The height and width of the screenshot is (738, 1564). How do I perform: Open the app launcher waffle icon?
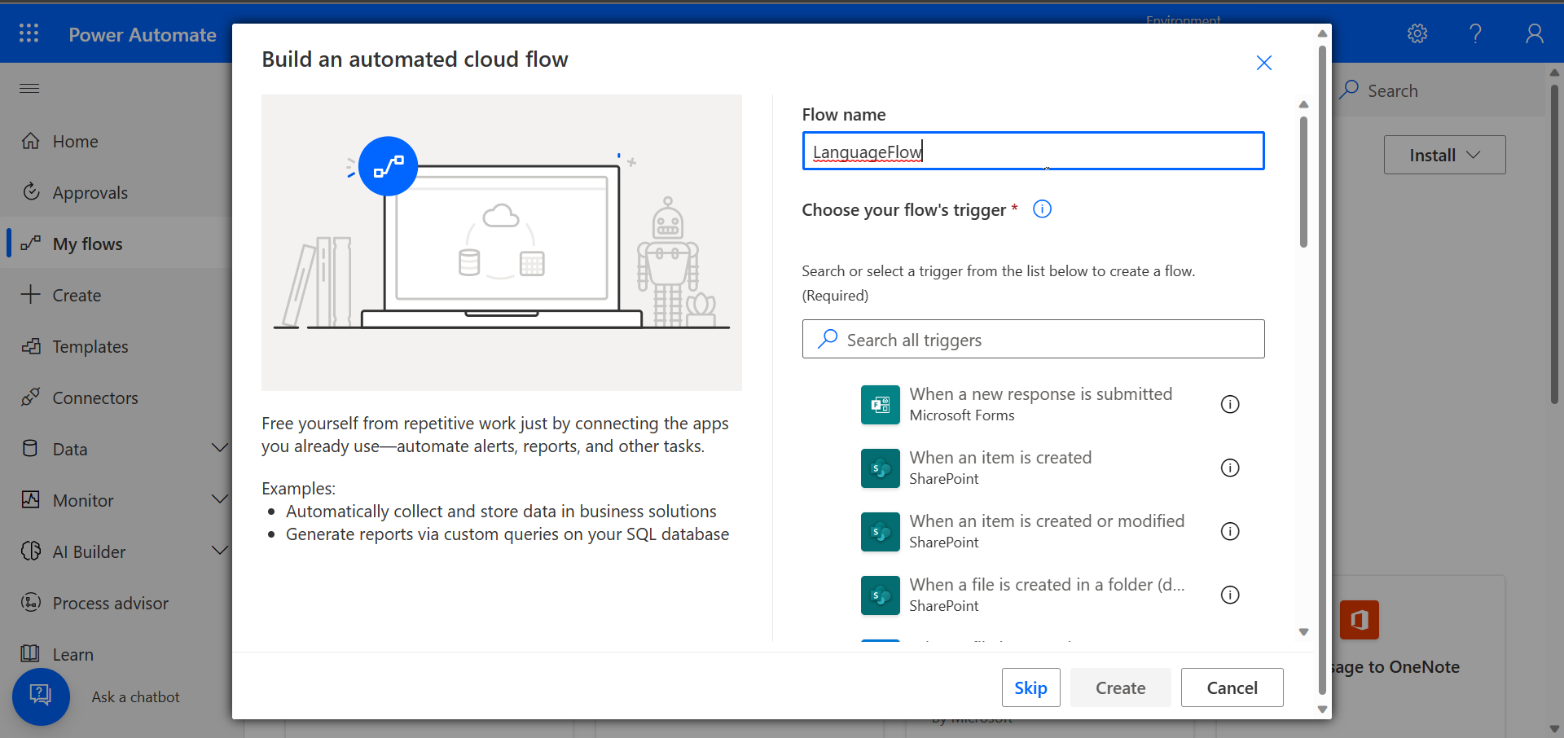29,33
